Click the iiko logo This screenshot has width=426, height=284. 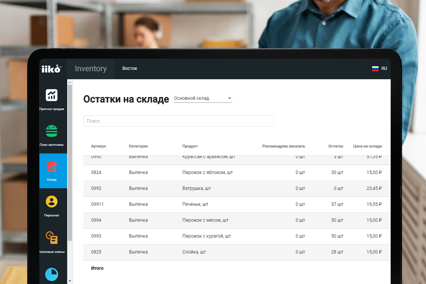(x=51, y=69)
